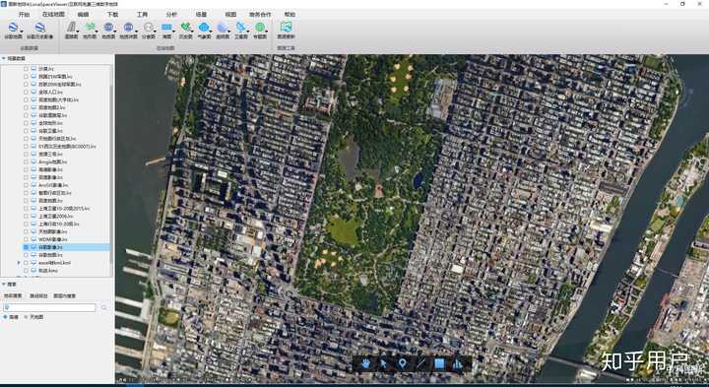Click the refresh map icon in ribbon
Screen dimensions: 709x387
(x=286, y=27)
